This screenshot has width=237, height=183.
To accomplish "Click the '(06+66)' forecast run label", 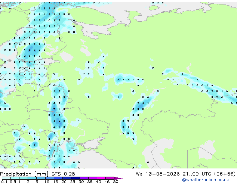I will pos(225,174).
